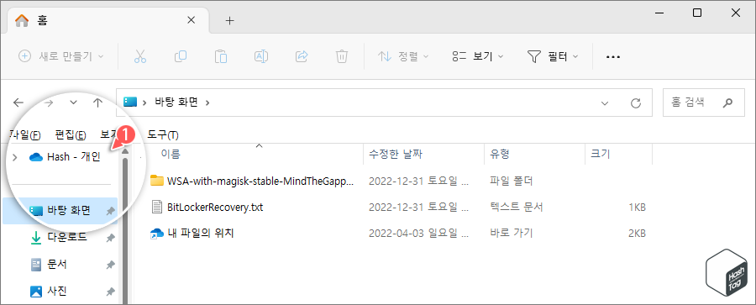This screenshot has height=305, width=756.
Task: Select 다운로드 in navigation pane
Action: [60, 238]
